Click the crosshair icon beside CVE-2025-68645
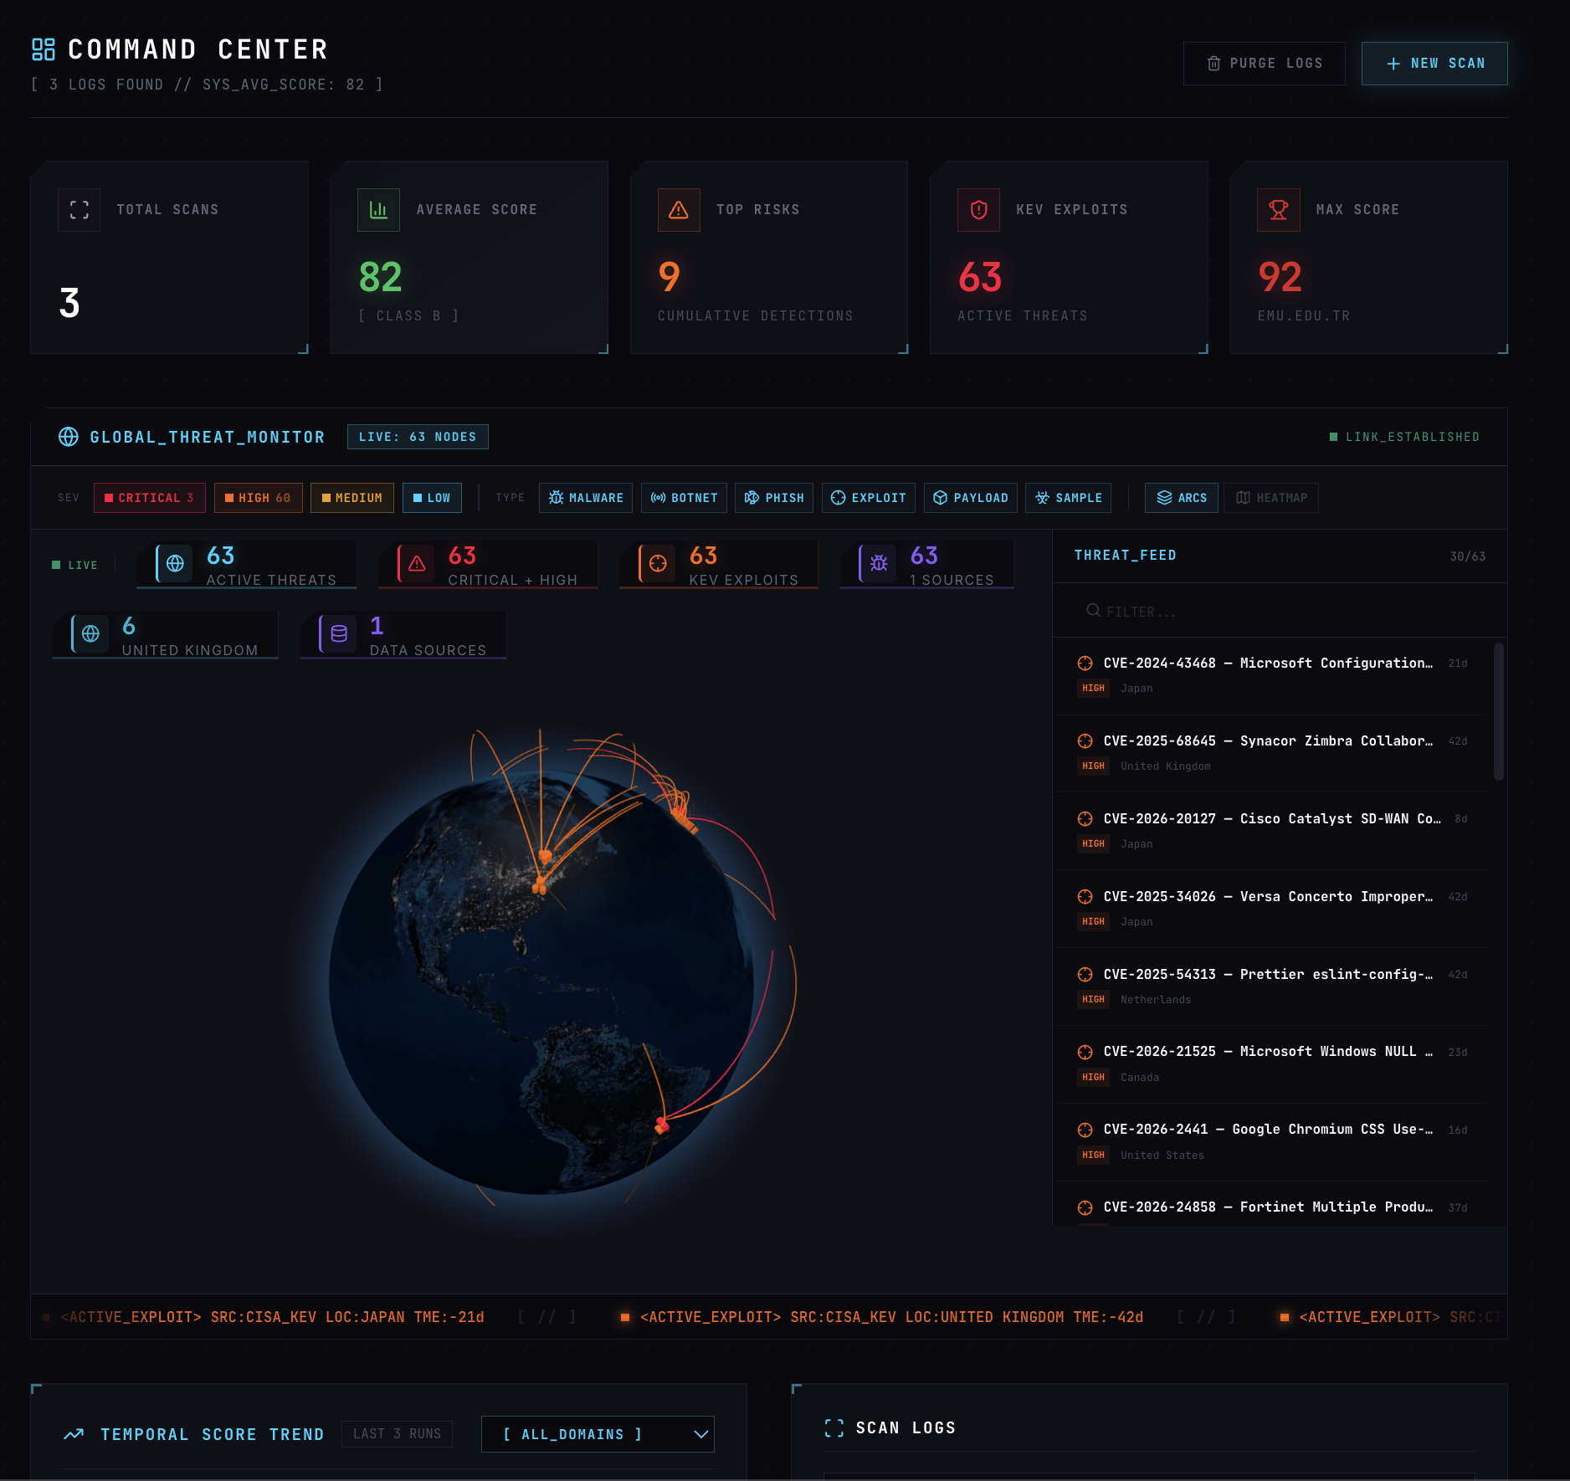 point(1085,741)
